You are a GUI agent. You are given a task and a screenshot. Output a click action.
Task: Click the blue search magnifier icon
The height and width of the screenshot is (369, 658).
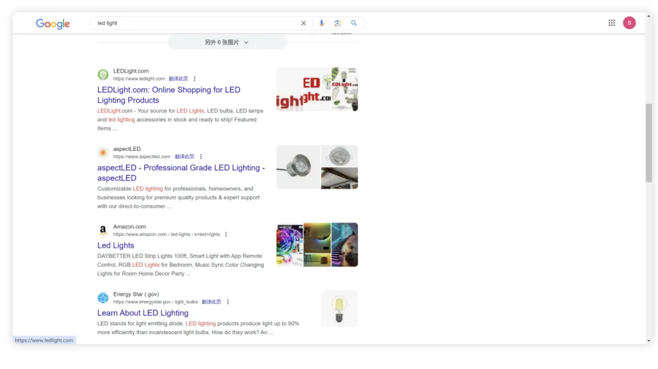click(x=354, y=23)
